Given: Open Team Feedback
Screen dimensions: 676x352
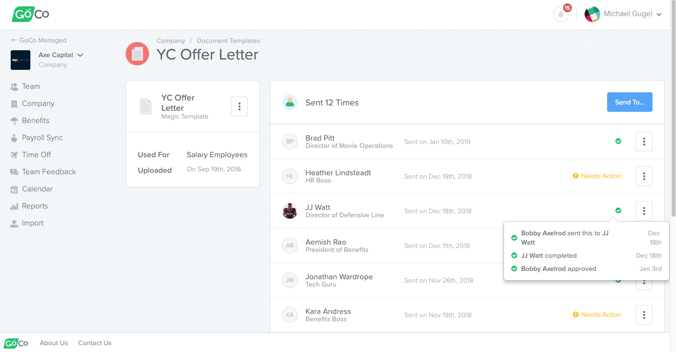Looking at the screenshot, I should (48, 171).
